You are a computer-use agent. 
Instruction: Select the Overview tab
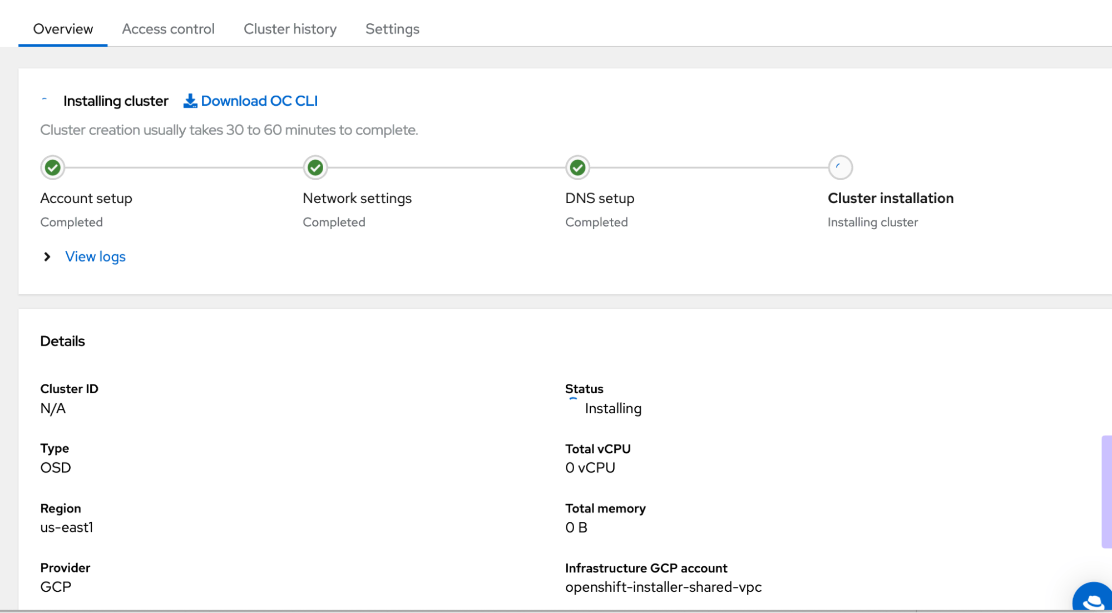point(62,29)
